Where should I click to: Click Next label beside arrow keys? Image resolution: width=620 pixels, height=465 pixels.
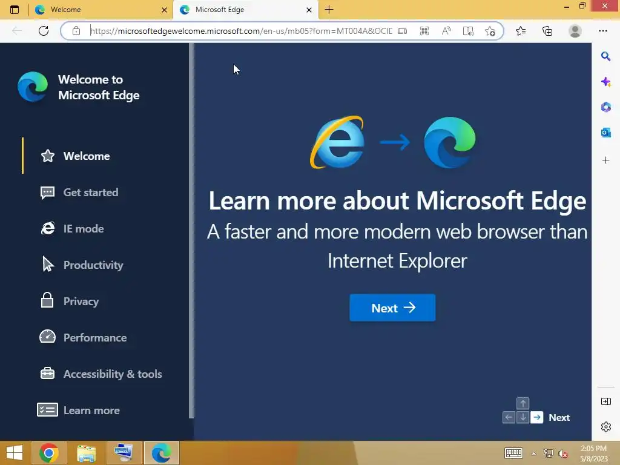point(559,418)
